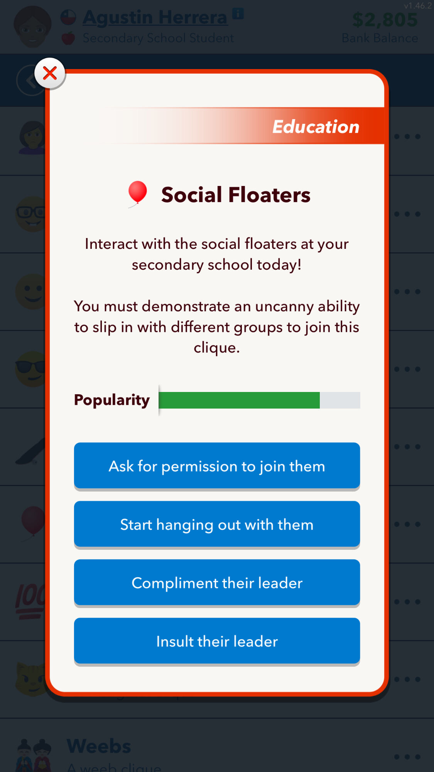Image resolution: width=434 pixels, height=772 pixels.
Task: Tap the back arrow behind the popup
Action: click(32, 80)
